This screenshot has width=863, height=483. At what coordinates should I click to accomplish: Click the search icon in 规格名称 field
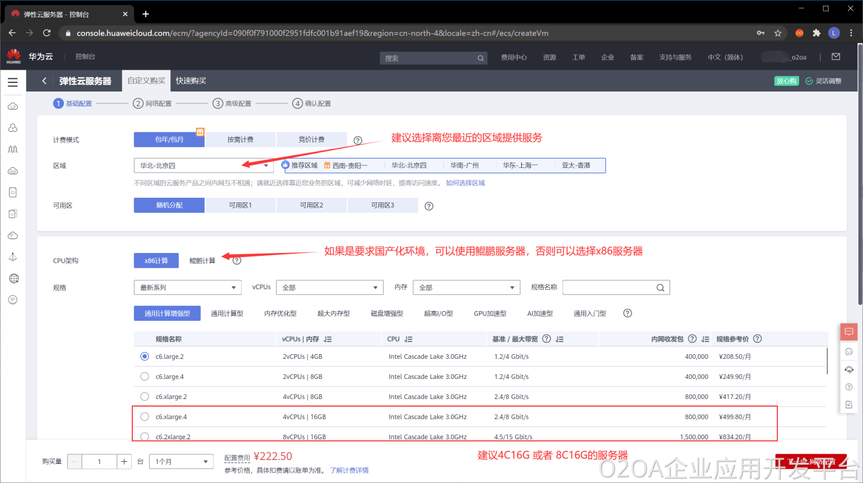[x=660, y=287]
